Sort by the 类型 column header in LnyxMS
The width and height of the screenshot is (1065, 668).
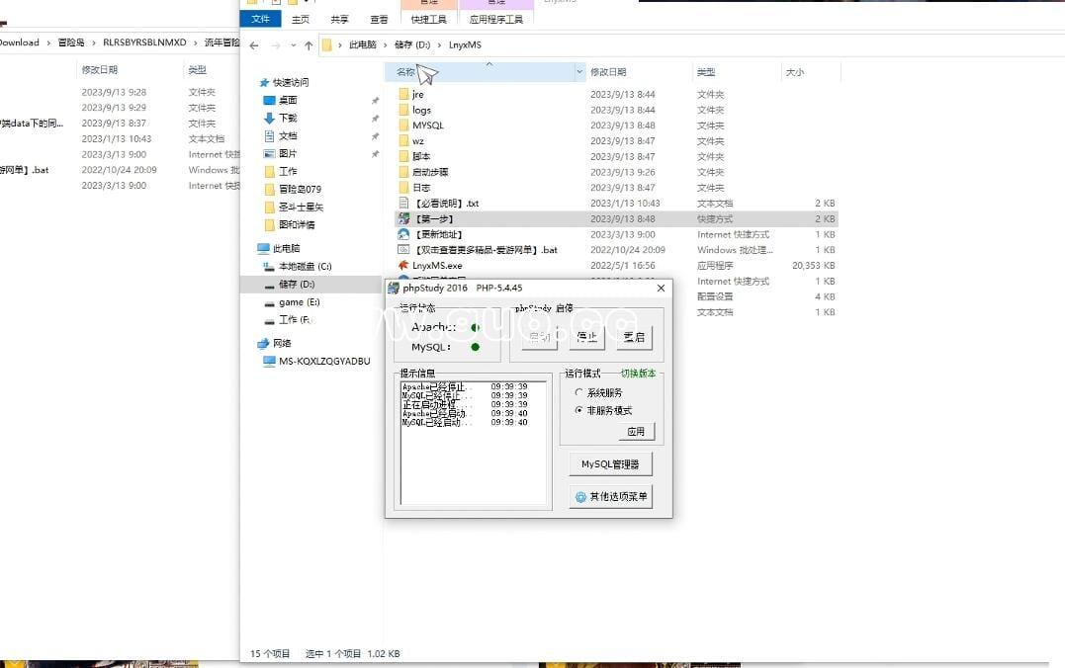coord(706,72)
